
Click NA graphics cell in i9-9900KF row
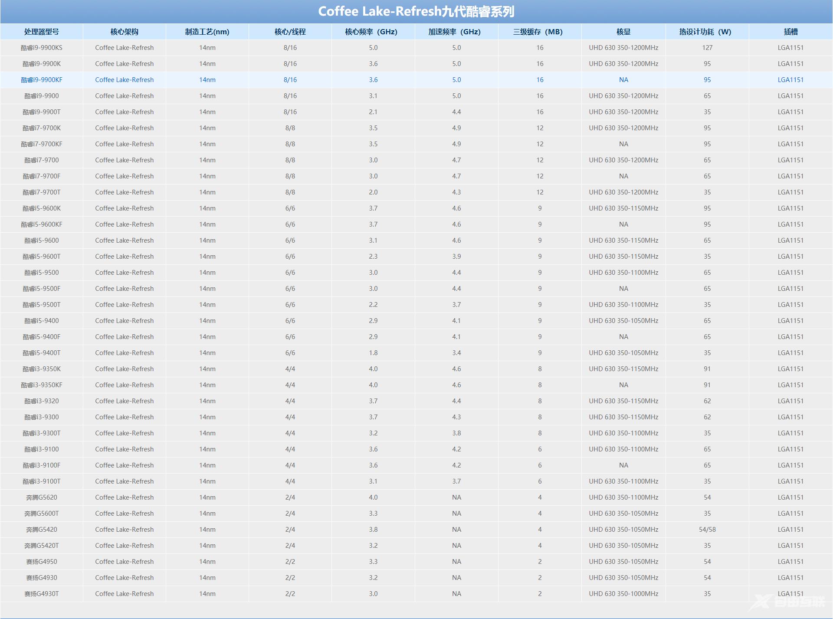tap(623, 80)
